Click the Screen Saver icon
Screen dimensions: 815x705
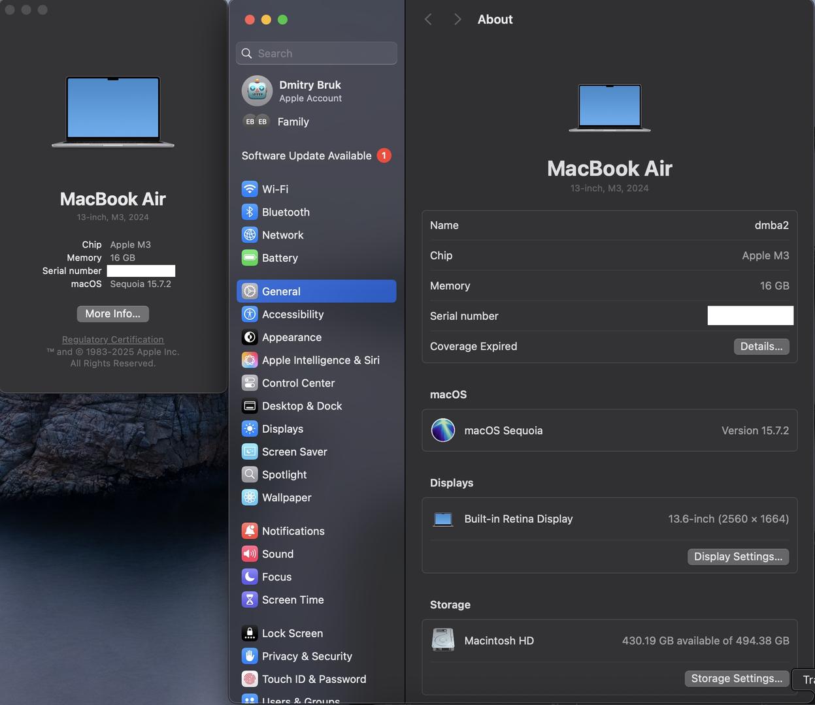(x=250, y=452)
